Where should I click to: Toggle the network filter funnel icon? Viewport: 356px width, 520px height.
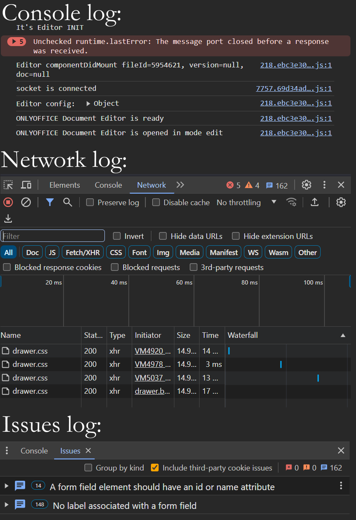(x=50, y=202)
